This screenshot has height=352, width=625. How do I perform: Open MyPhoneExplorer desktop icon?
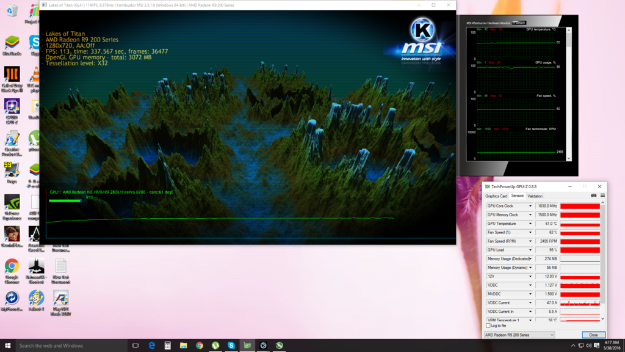[12, 301]
